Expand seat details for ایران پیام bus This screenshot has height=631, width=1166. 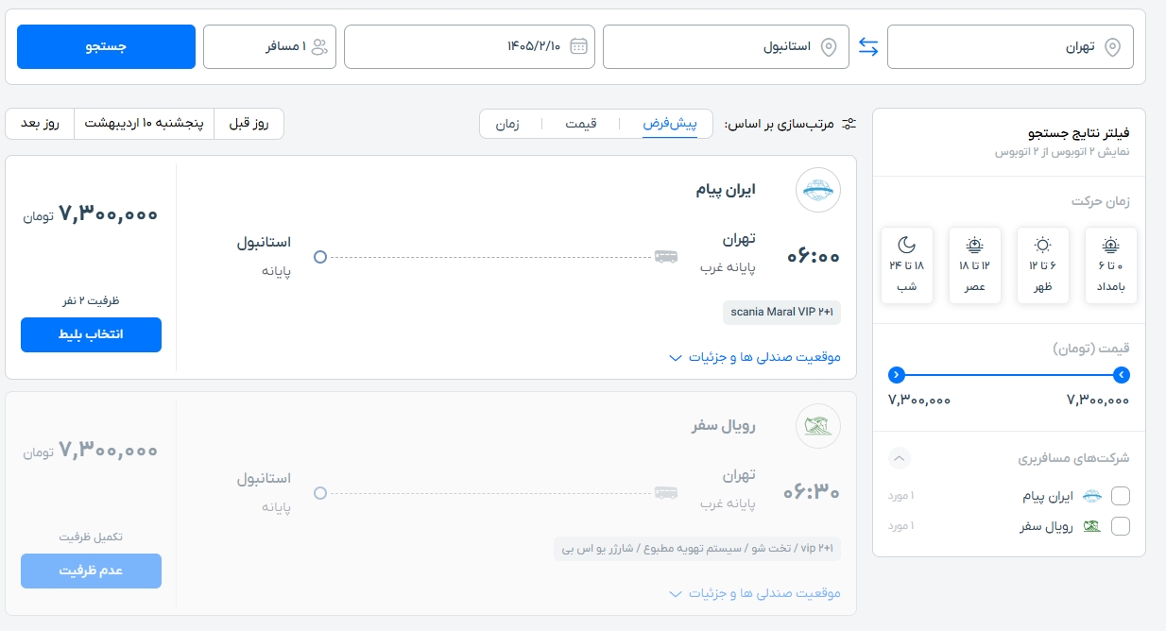tap(755, 357)
